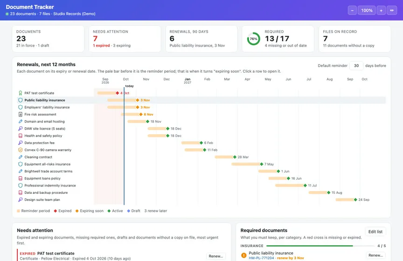This screenshot has height=261, width=403.
Task: Click the key icon beside Data protection fee
Action: [x=21, y=143]
